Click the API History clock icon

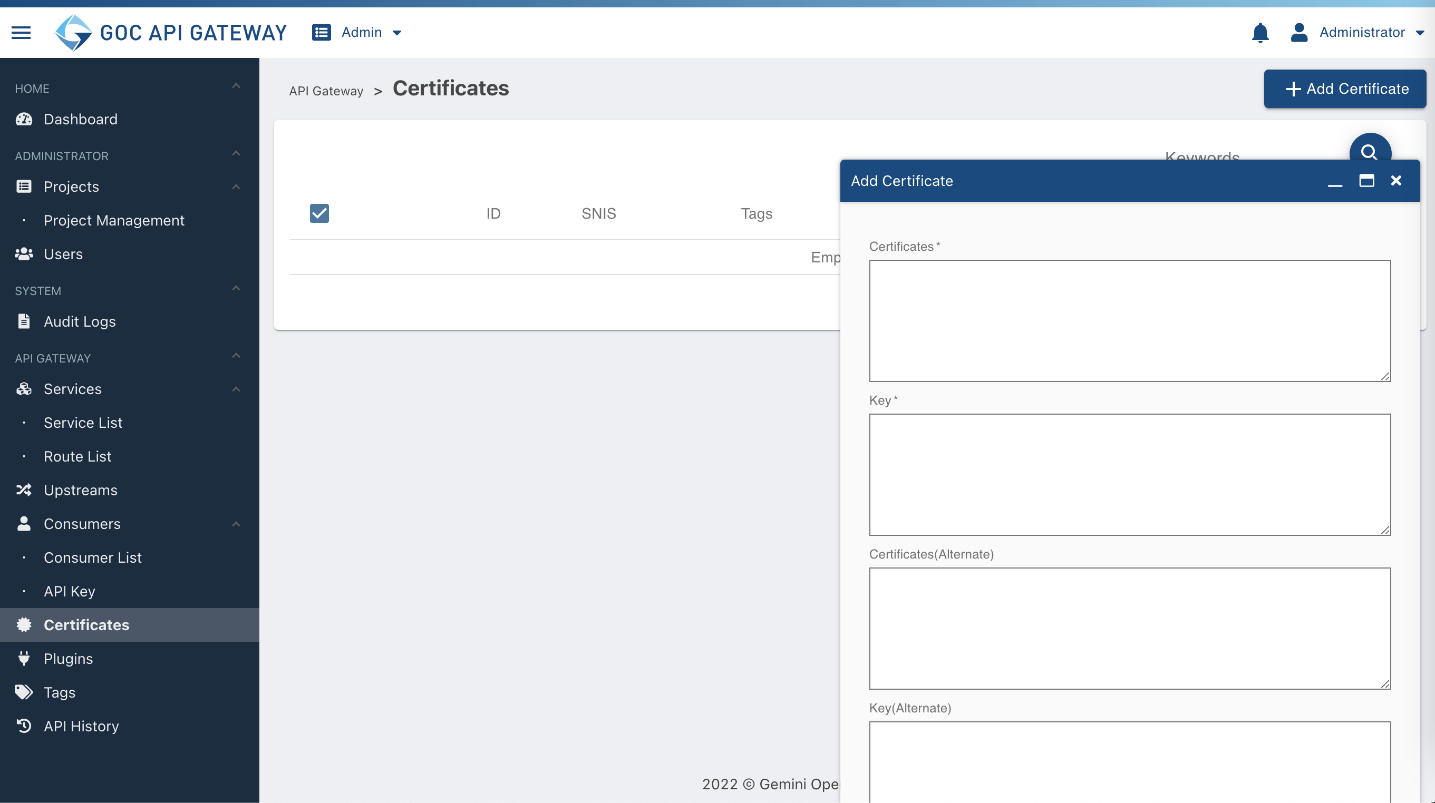coord(24,726)
